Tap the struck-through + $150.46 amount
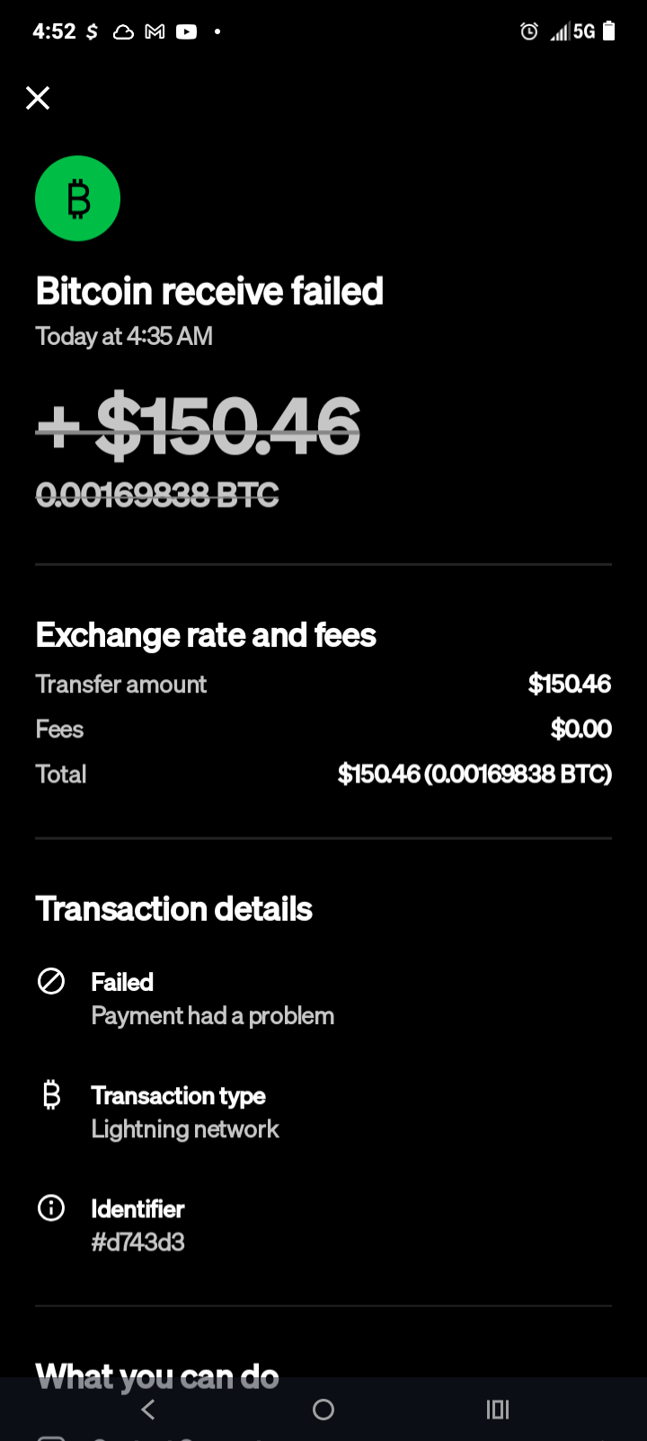The image size is (647, 1441). (x=199, y=427)
